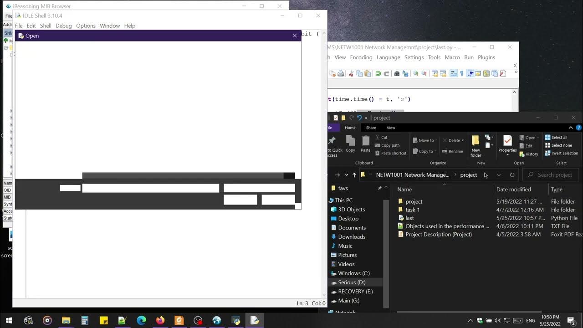The image size is (583, 328).
Task: Click Copy path in Explorer ribbon
Action: (x=387, y=145)
